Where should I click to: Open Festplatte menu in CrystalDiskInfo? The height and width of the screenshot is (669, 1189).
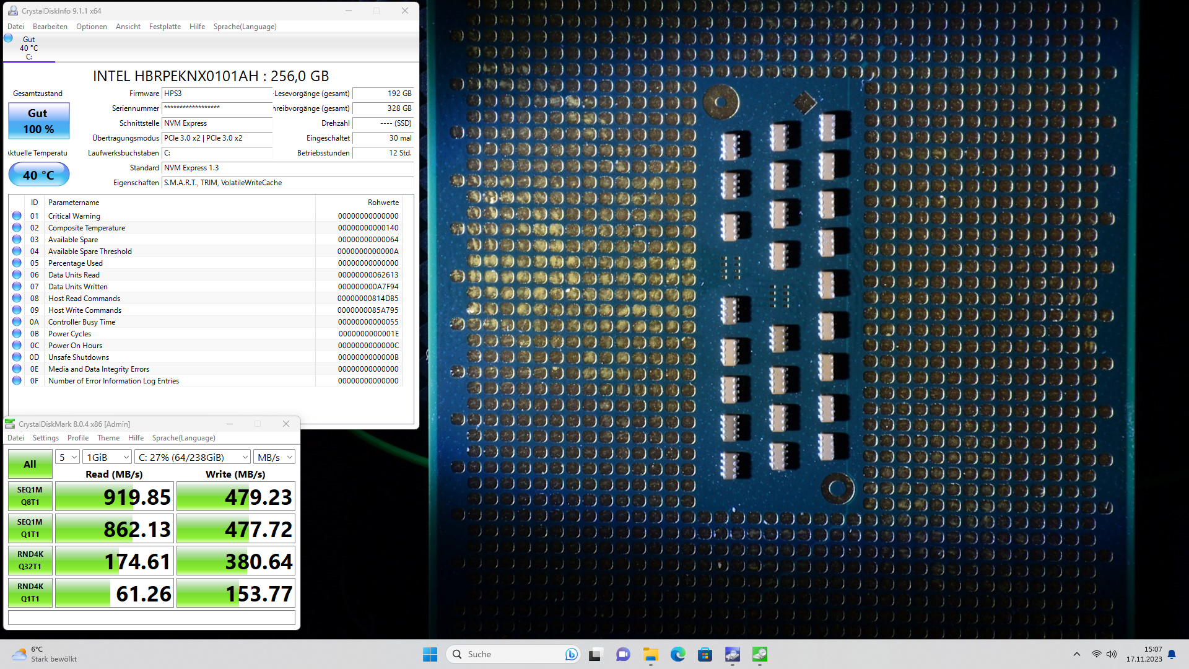tap(165, 27)
